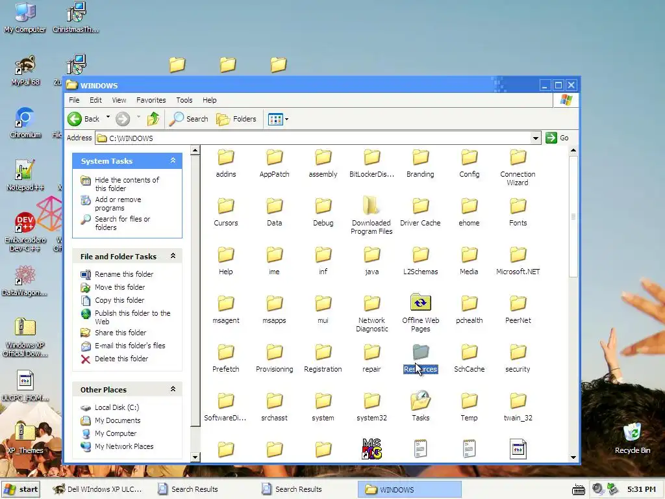Open the Favorites menu
Image resolution: width=665 pixels, height=499 pixels.
click(151, 100)
